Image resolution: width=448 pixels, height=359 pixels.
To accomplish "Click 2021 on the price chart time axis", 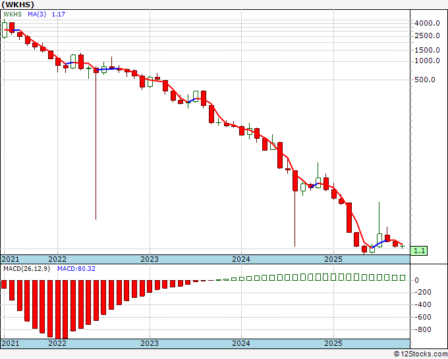I will pyautogui.click(x=11, y=259).
